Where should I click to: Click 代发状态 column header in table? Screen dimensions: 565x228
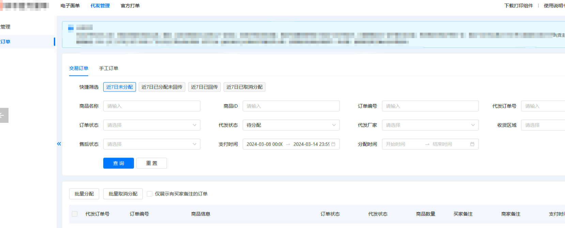[378, 214]
